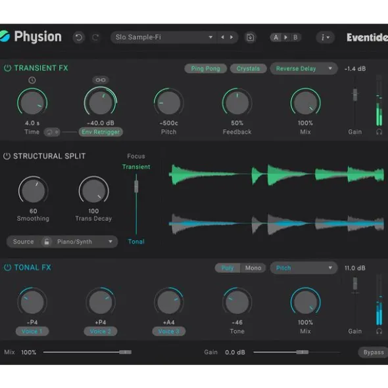Toggle Source lock icon
Image resolution: width=388 pixels, height=388 pixels.
(47, 242)
